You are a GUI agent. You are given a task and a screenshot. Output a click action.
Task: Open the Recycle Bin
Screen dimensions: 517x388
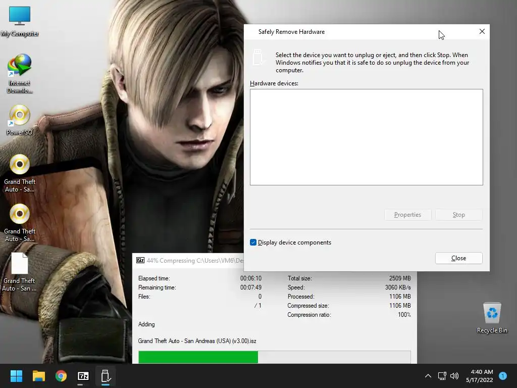click(x=492, y=318)
